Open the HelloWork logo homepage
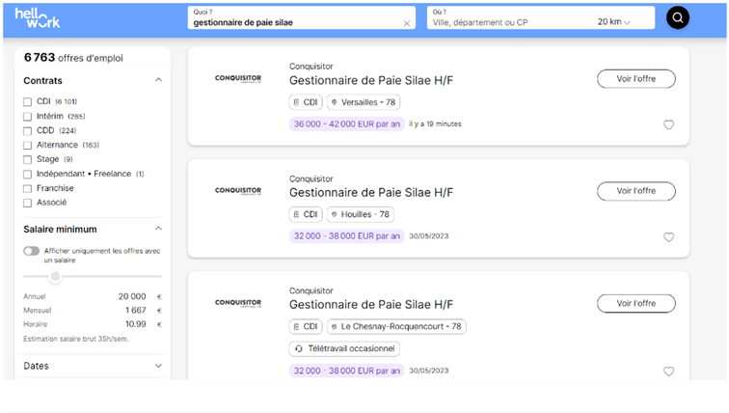The image size is (729, 413). pyautogui.click(x=38, y=18)
